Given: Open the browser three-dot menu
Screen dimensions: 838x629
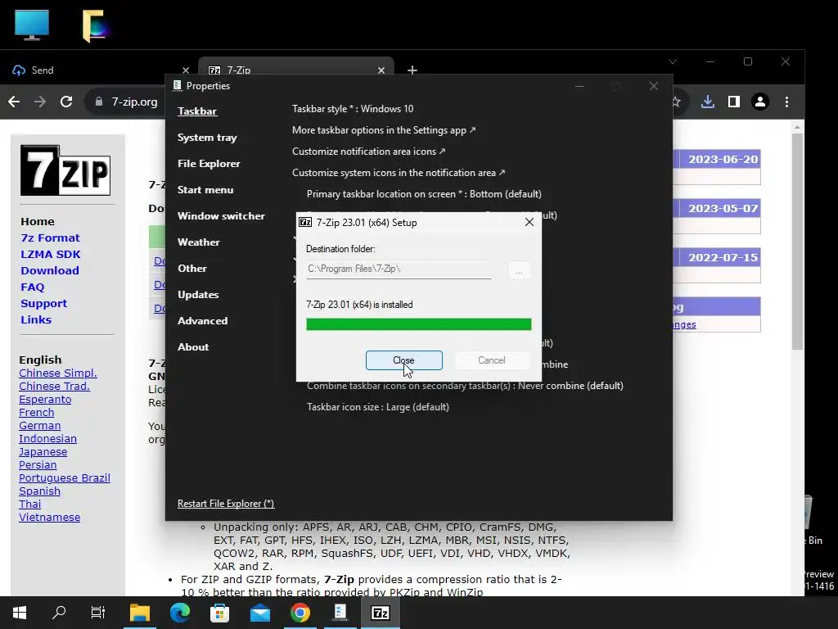Looking at the screenshot, I should (786, 102).
